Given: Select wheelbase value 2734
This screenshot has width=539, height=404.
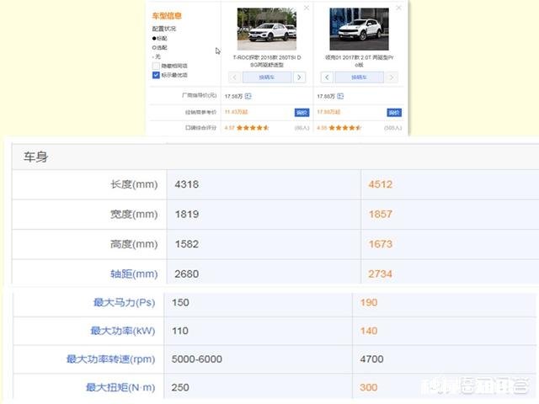Looking at the screenshot, I should click(x=381, y=274).
